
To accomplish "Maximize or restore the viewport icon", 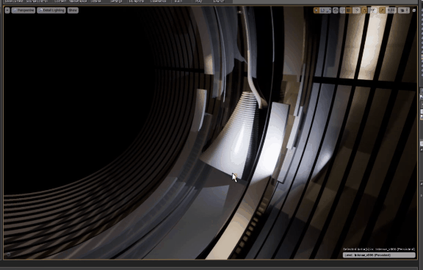I will pos(414,10).
